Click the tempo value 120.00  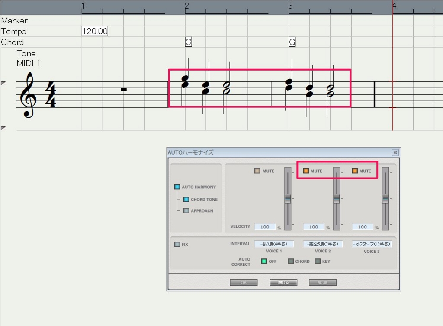tap(95, 31)
